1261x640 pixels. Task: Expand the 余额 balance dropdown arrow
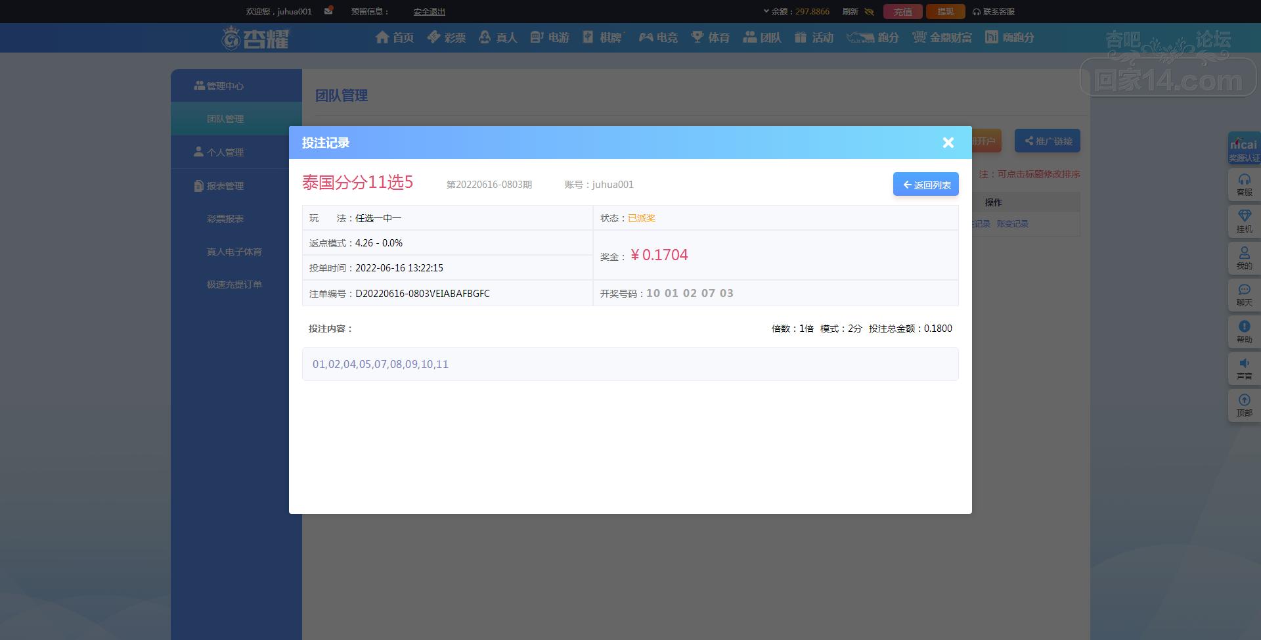(x=766, y=11)
